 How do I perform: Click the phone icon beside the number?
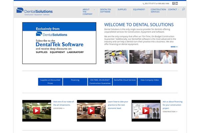point(143,4)
